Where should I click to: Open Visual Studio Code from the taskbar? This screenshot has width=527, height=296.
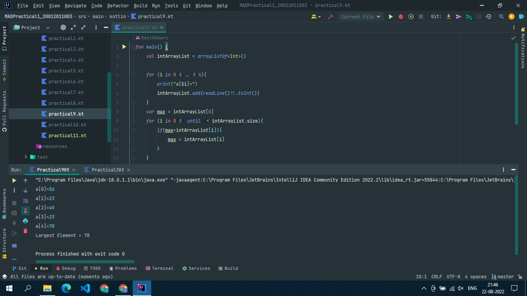(x=85, y=288)
